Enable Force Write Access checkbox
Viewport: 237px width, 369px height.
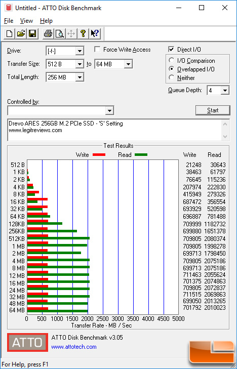click(x=97, y=50)
